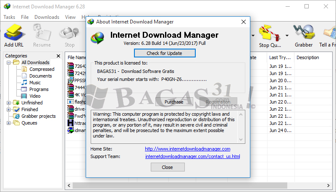
Task: Click the file icon of row 7264
Action: [71, 66]
